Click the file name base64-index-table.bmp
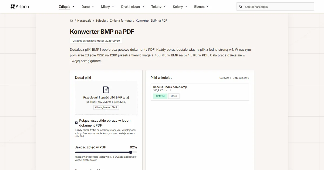Image resolution: width=324 pixels, height=170 pixels. click(x=170, y=87)
